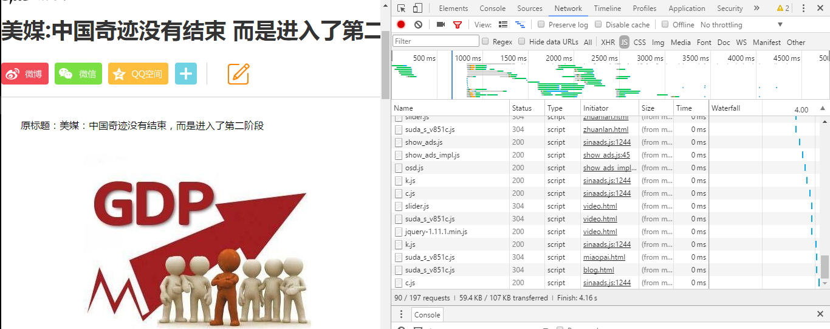
Task: Open the DevTools three-dot customize menu
Action: pos(803,9)
